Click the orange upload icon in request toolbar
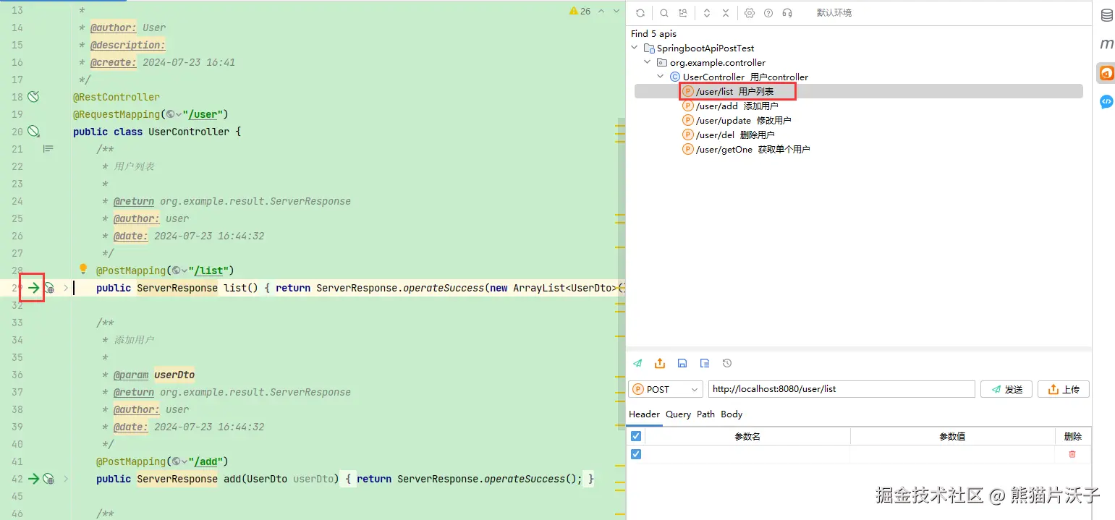This screenshot has width=1115, height=520. click(x=660, y=363)
